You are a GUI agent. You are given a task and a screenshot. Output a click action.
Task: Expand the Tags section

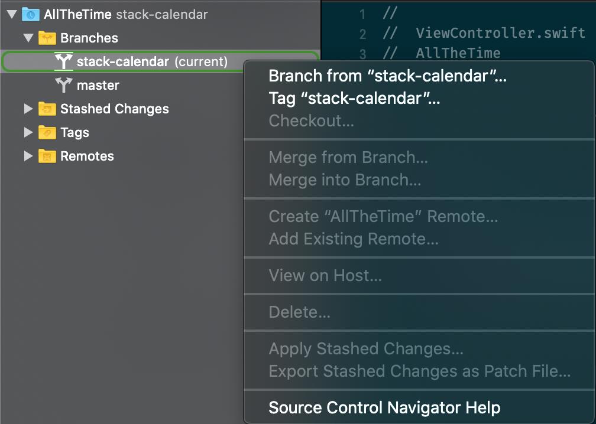[28, 132]
